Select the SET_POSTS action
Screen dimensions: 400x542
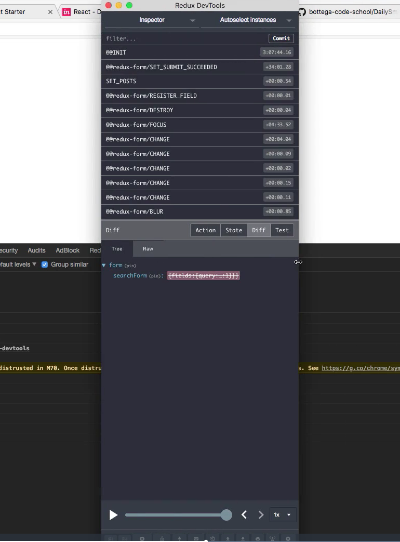pos(199,81)
